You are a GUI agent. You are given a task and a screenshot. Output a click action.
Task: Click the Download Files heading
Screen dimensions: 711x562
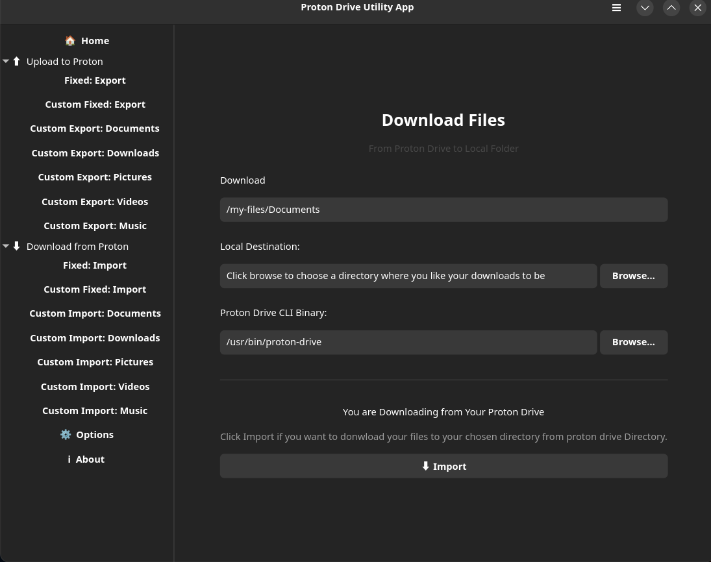click(443, 119)
